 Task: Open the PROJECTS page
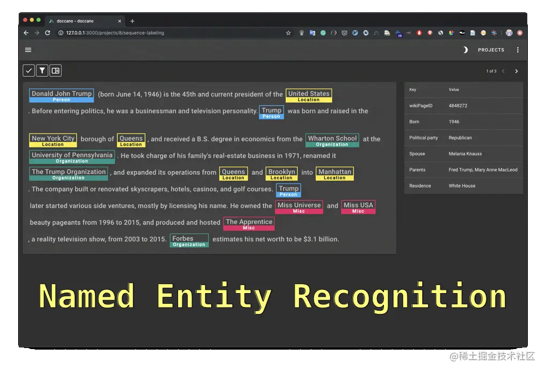pyautogui.click(x=491, y=50)
